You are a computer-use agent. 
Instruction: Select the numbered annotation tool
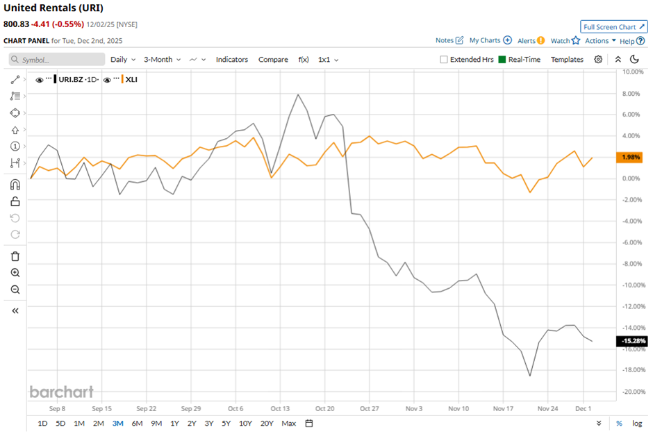tap(15, 146)
